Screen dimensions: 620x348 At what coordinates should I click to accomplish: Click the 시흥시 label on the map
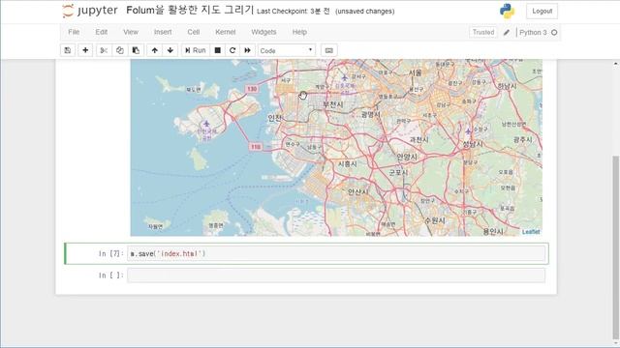pyautogui.click(x=347, y=163)
